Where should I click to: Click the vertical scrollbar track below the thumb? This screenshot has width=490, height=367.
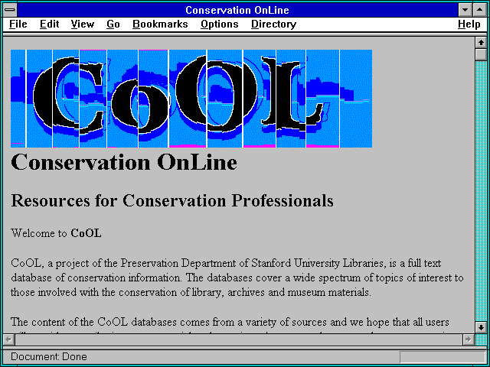tap(481, 191)
